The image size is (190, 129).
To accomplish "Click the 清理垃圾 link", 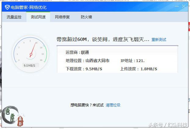I will coord(113,105).
